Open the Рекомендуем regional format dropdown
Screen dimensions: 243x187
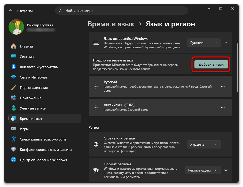click(x=203, y=170)
